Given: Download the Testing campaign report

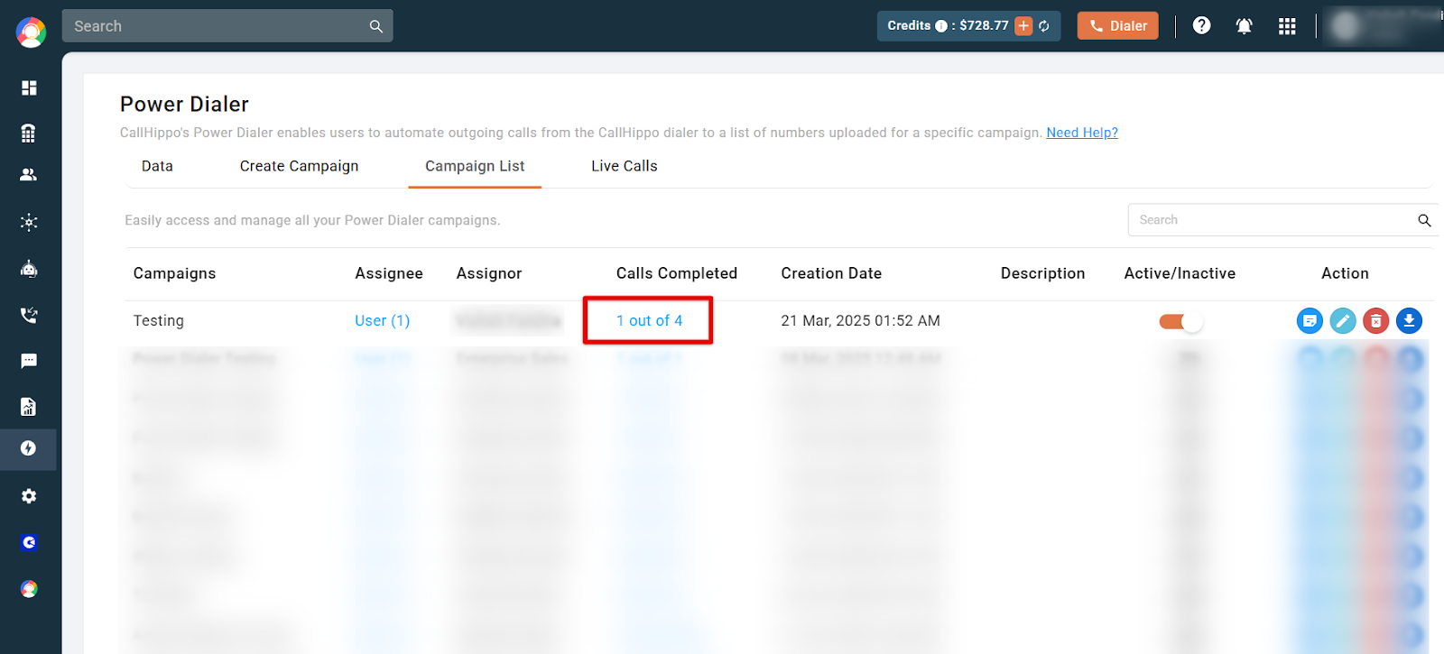Looking at the screenshot, I should click(x=1409, y=320).
